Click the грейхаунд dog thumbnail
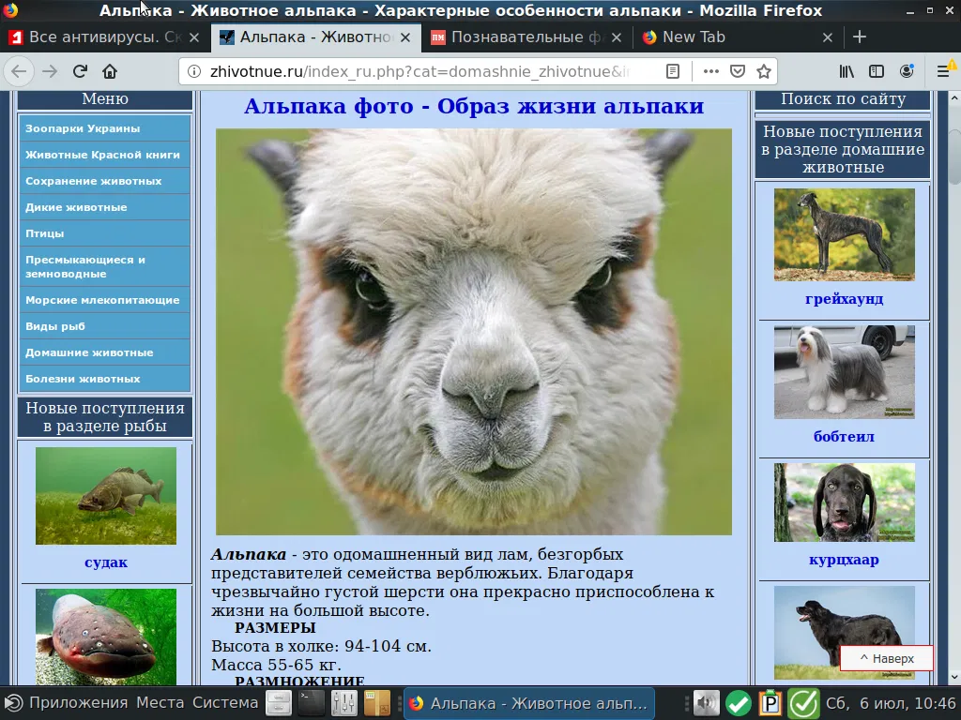This screenshot has height=720, width=961. (845, 235)
